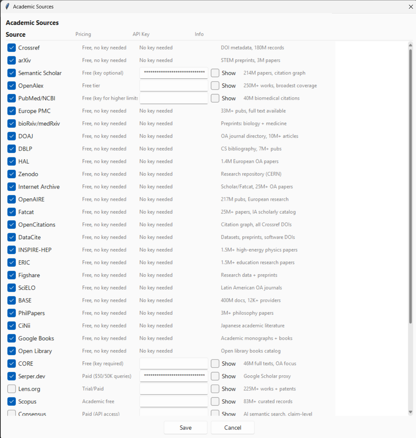Image resolution: width=416 pixels, height=438 pixels.
Task: Toggle the OpenAlex source checkbox
Action: [x=11, y=86]
